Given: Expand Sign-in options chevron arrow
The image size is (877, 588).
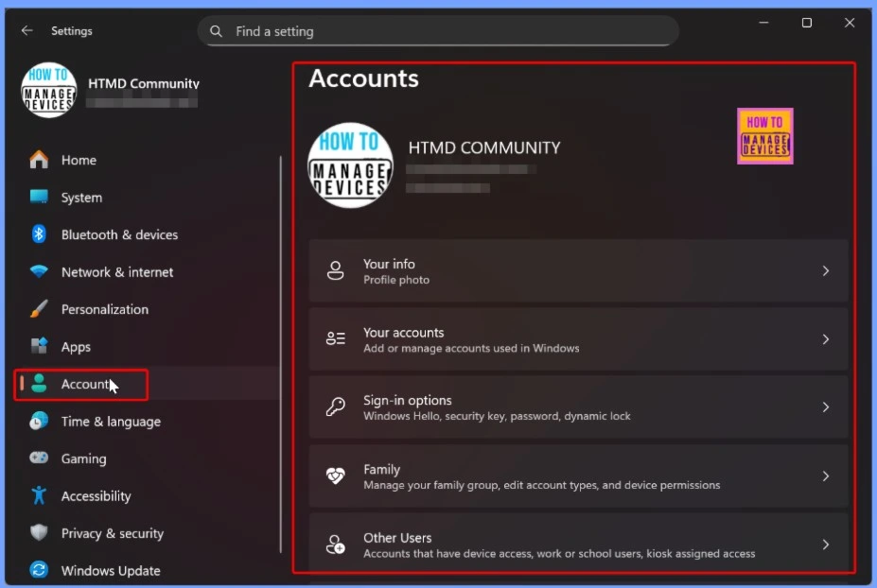Looking at the screenshot, I should tap(825, 407).
